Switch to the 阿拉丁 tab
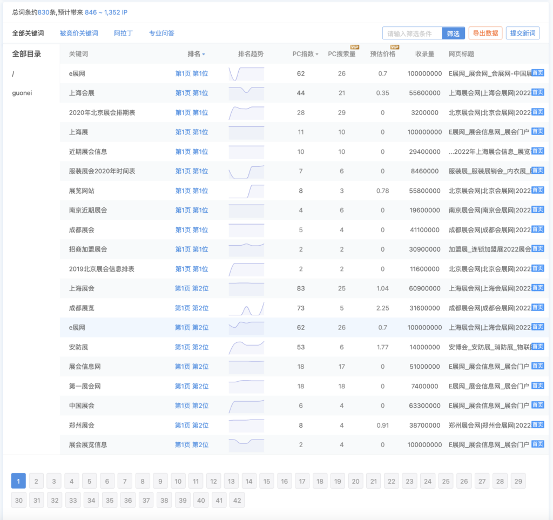 [124, 33]
